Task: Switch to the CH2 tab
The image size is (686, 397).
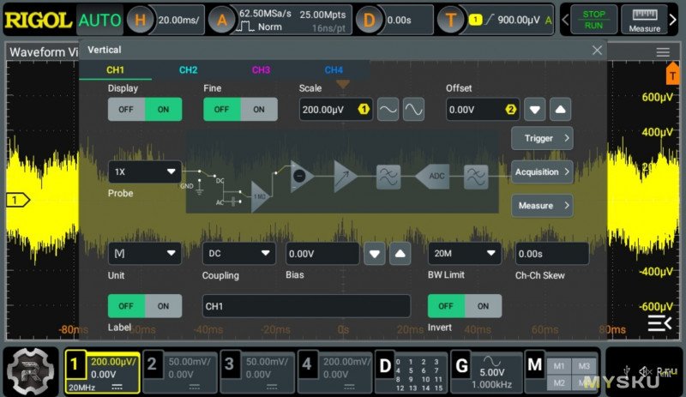Action: tap(189, 70)
